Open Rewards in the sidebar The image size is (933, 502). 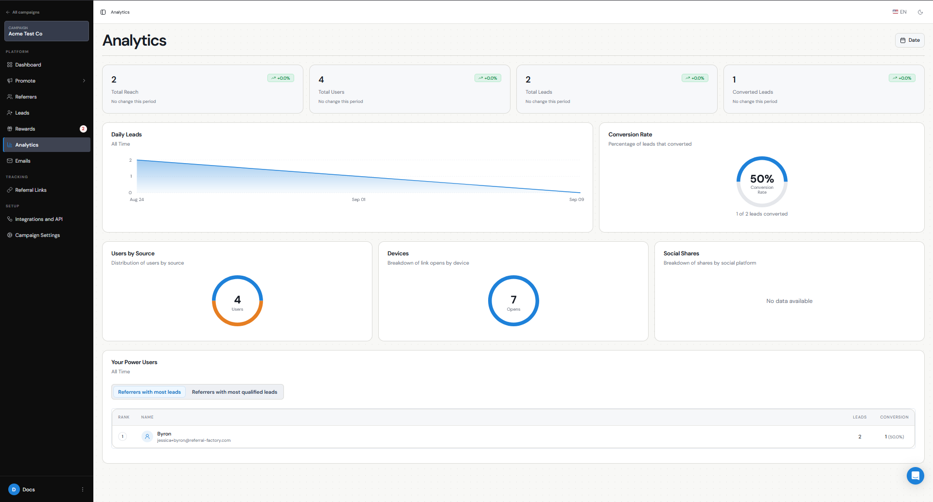(x=47, y=129)
